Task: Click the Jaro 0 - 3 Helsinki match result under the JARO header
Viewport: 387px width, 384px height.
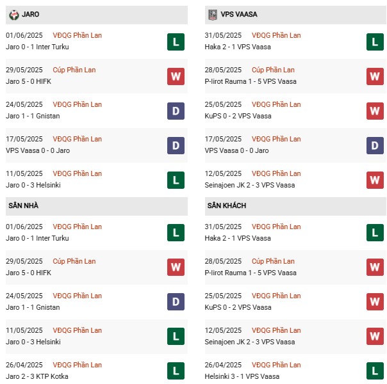Action: pos(37,185)
